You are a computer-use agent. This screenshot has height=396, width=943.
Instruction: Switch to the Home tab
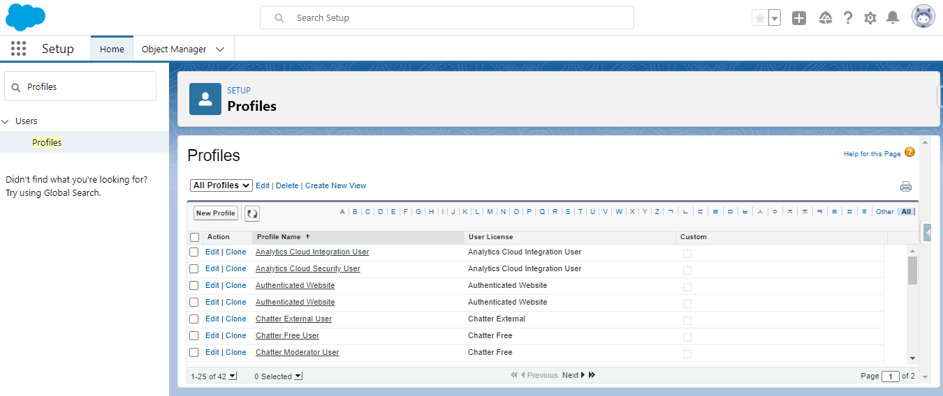pyautogui.click(x=112, y=49)
